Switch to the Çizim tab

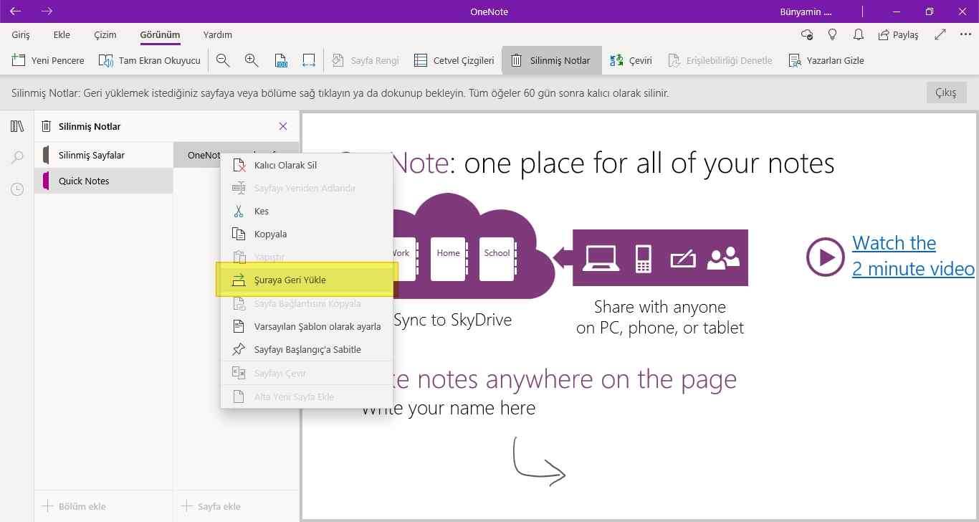(105, 34)
